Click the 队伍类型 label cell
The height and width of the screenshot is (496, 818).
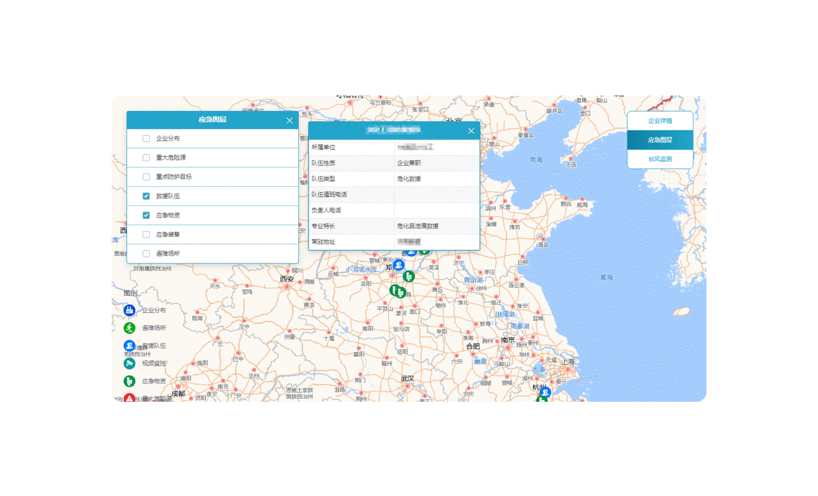point(351,179)
